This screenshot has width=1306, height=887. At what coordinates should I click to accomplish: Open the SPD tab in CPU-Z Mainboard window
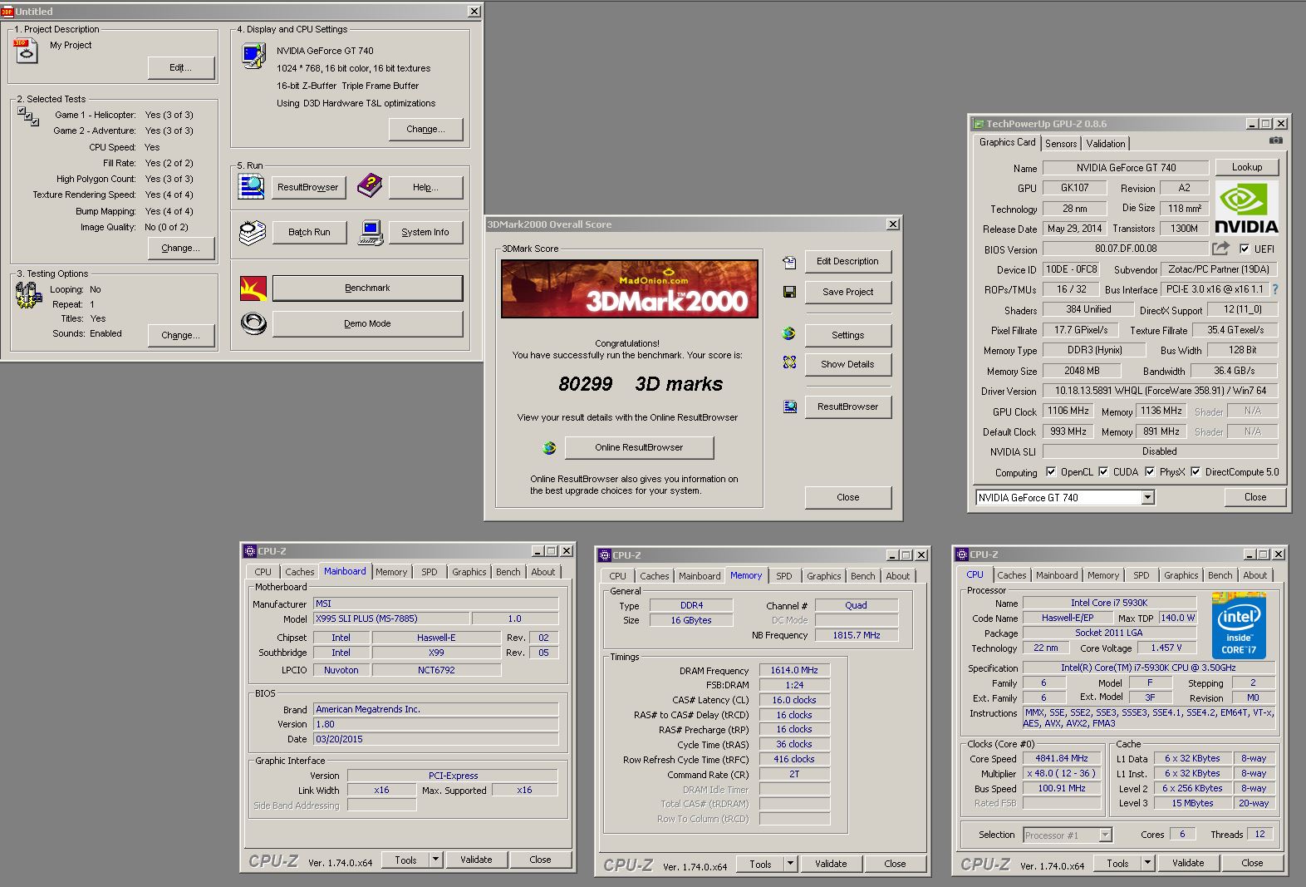point(430,571)
